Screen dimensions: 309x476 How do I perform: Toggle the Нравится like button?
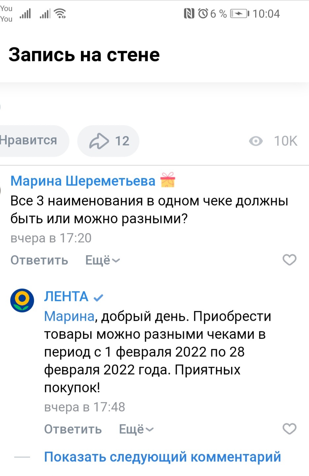(29, 141)
